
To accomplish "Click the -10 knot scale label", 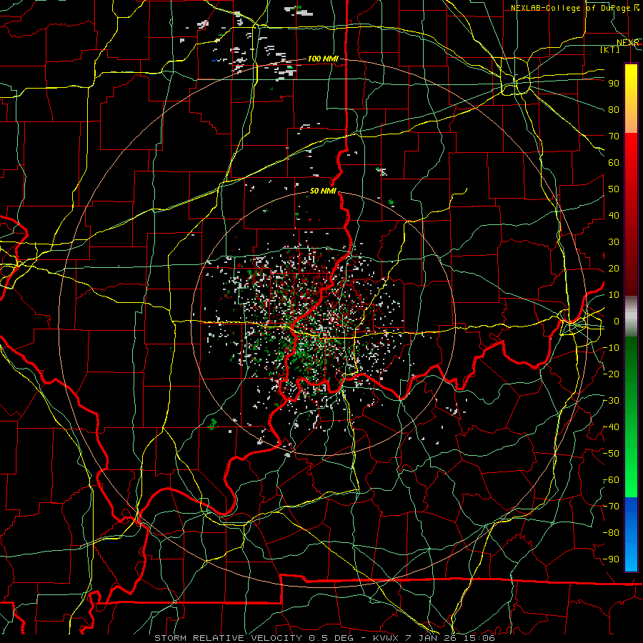I will pyautogui.click(x=612, y=348).
